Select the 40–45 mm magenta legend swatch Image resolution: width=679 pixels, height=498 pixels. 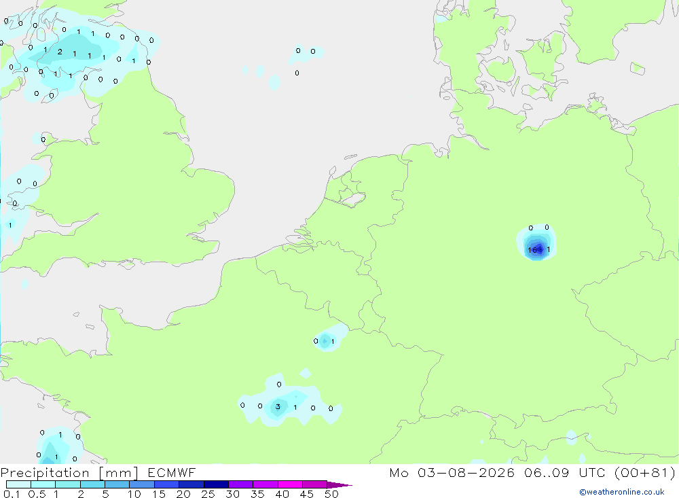(x=290, y=484)
